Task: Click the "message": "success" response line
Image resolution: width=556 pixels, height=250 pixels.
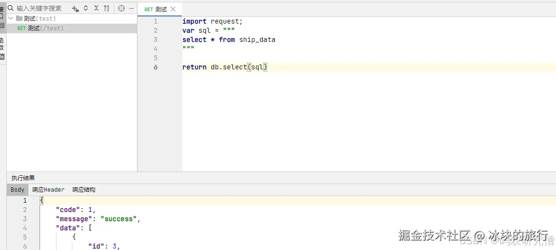Action: click(x=98, y=219)
